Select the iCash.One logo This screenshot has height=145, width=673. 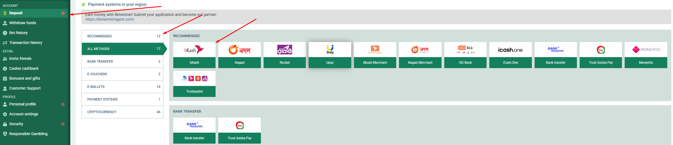pos(510,50)
